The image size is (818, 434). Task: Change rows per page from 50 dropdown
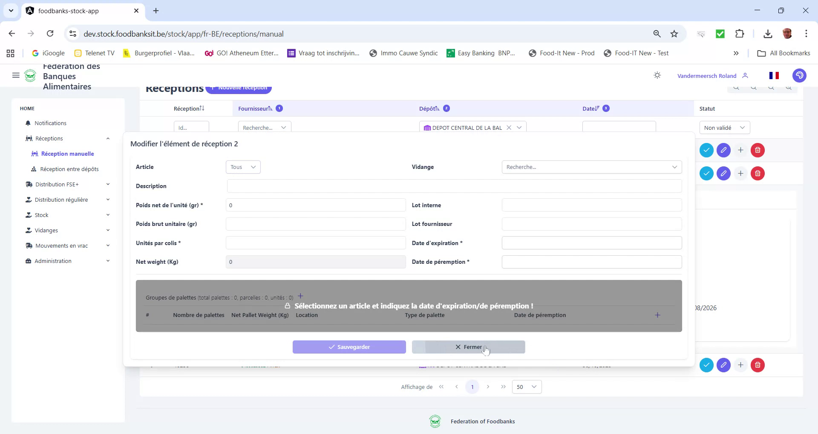tap(526, 387)
